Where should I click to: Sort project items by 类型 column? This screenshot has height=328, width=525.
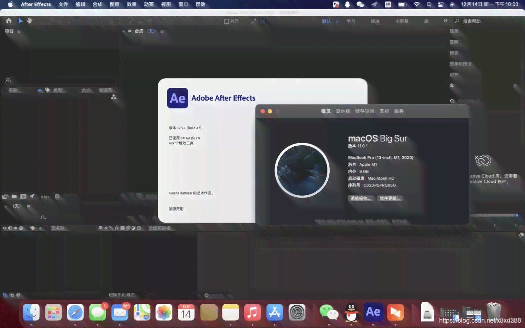(x=58, y=90)
